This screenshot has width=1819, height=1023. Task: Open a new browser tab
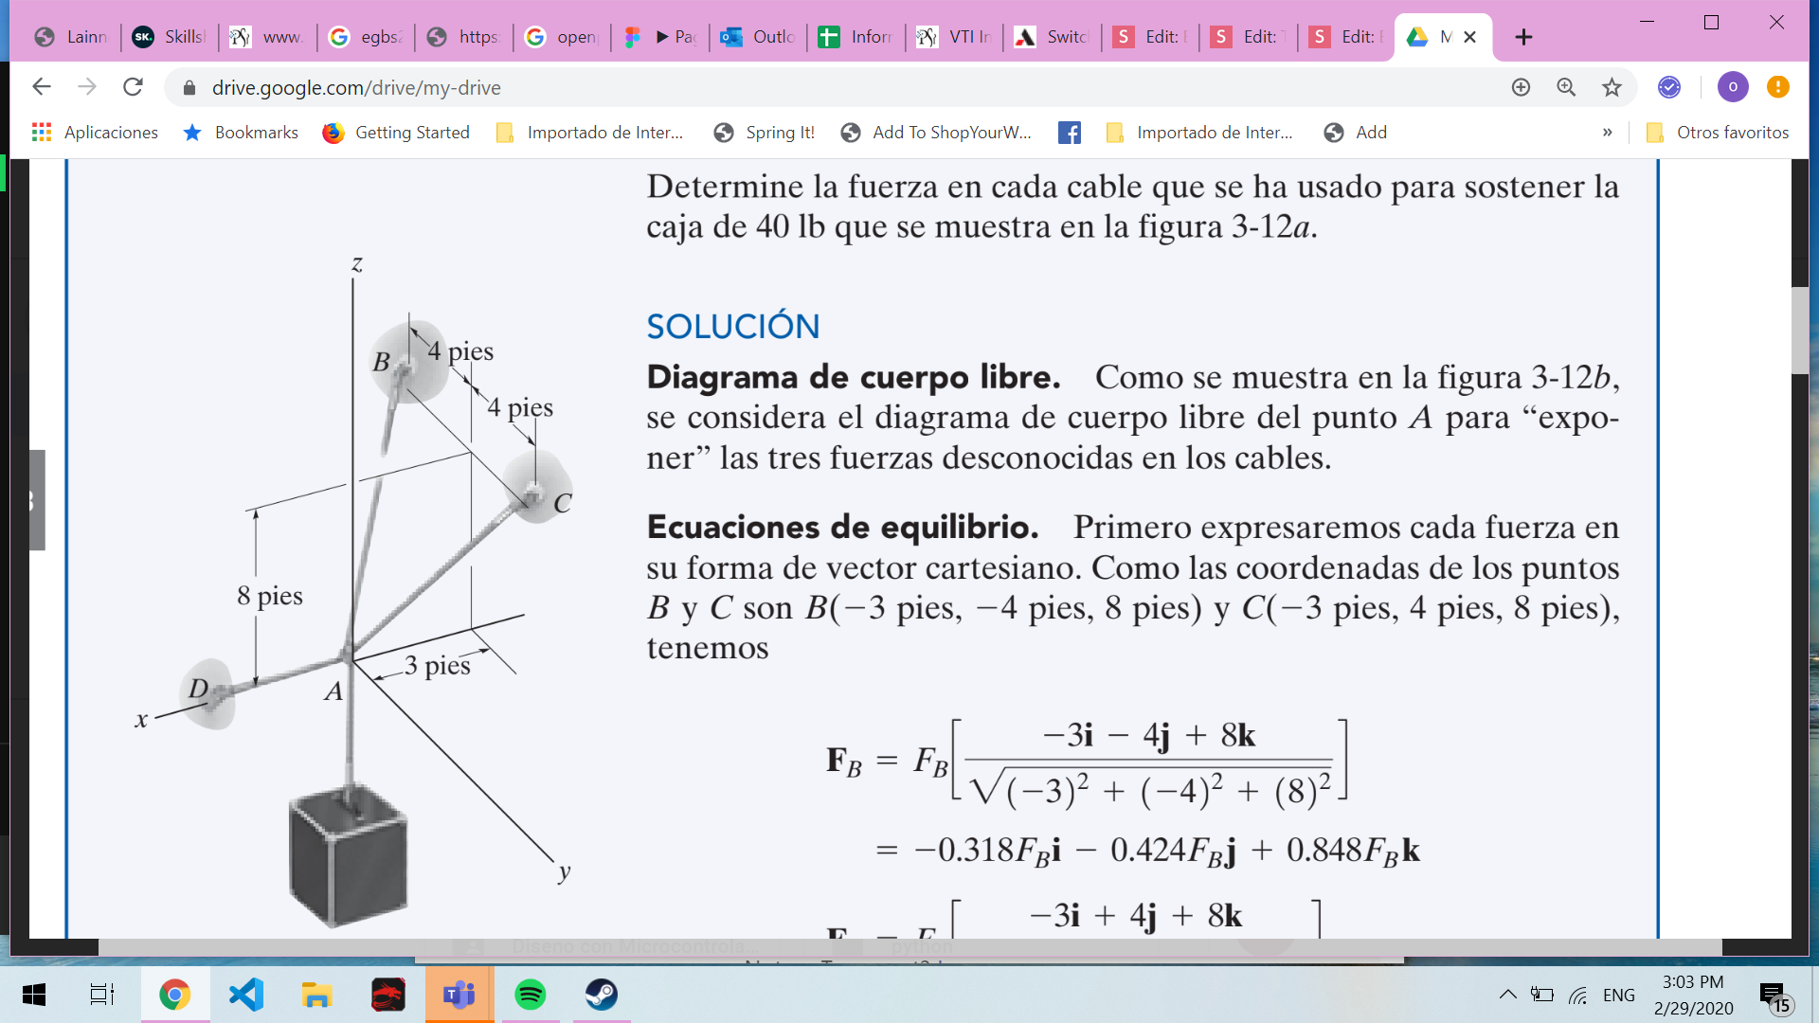[x=1523, y=37]
